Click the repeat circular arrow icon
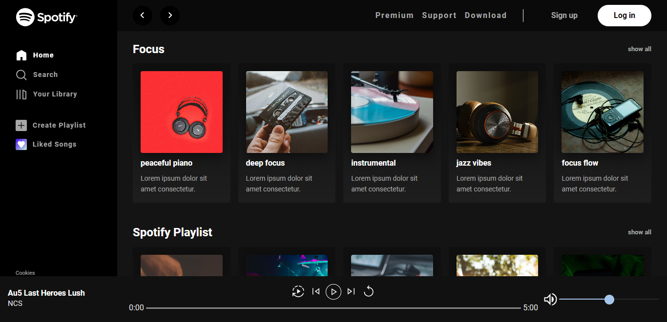The width and height of the screenshot is (667, 322). [x=369, y=291]
